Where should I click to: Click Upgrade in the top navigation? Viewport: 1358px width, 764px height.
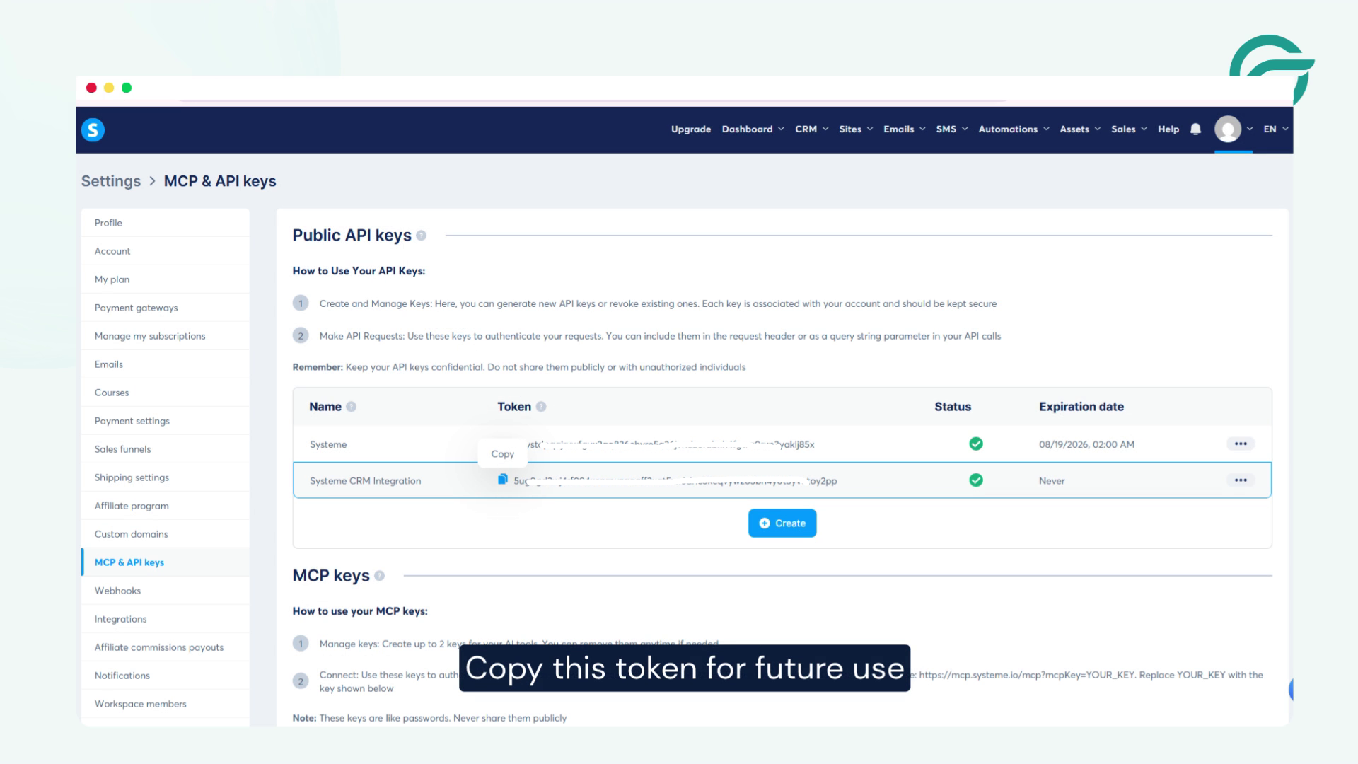691,129
